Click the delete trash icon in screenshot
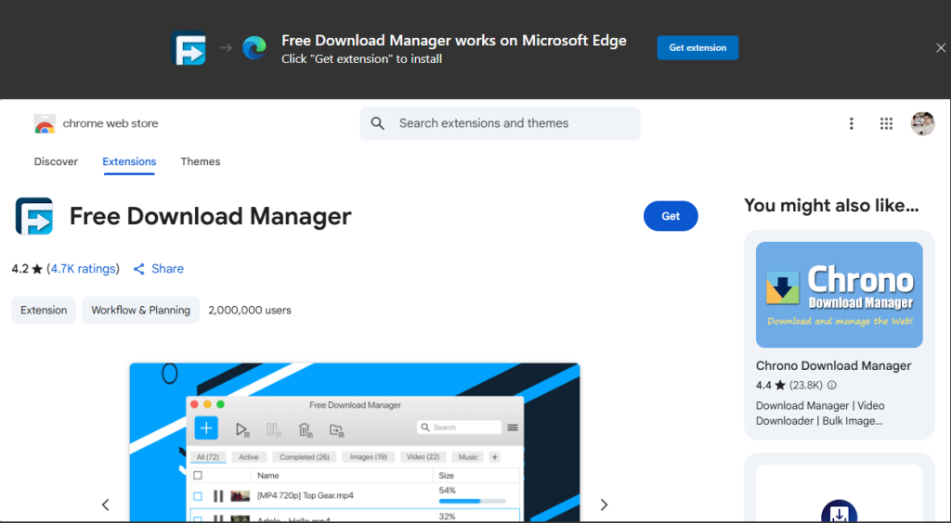The height and width of the screenshot is (523, 951). click(306, 429)
